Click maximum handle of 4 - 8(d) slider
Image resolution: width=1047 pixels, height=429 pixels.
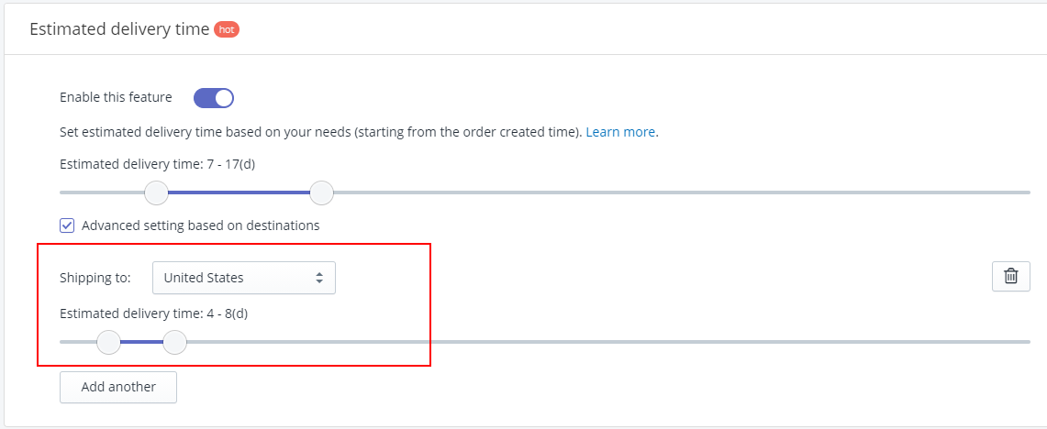point(174,342)
